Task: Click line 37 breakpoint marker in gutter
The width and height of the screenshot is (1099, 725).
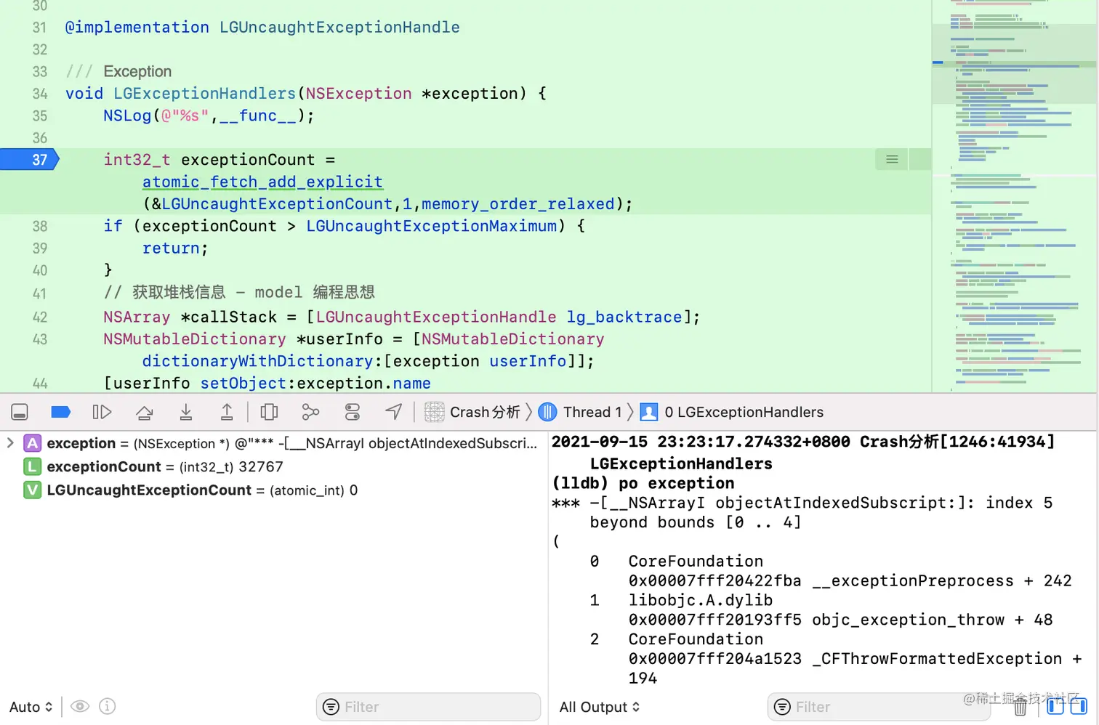Action: (29, 160)
